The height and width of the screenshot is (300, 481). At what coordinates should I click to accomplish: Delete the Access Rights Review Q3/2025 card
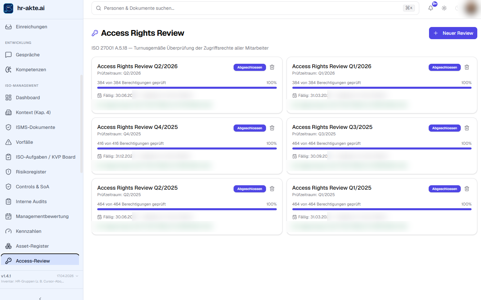[467, 128]
